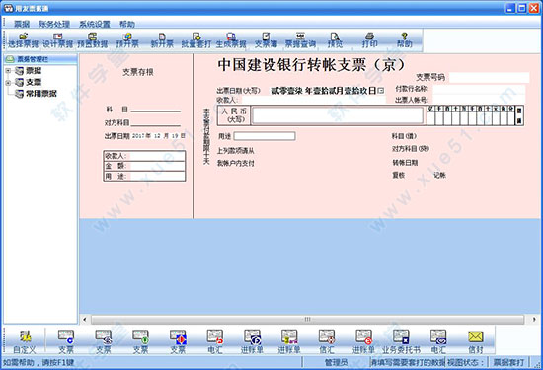The height and width of the screenshot is (370, 543).
Task: Open the 系统设置 menu
Action: (95, 24)
